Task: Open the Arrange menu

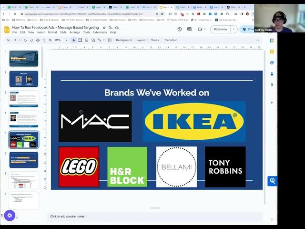Action: (x=75, y=32)
